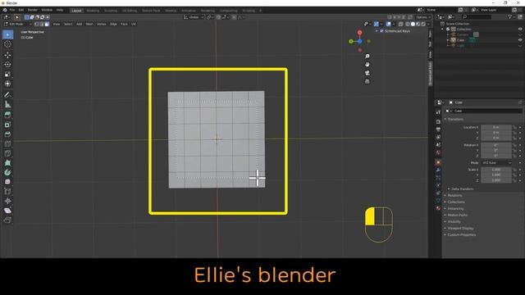Viewport: 525px width, 295px height.
Task: Select the Shrink/Fatten tool
Action: pyautogui.click(x=7, y=201)
